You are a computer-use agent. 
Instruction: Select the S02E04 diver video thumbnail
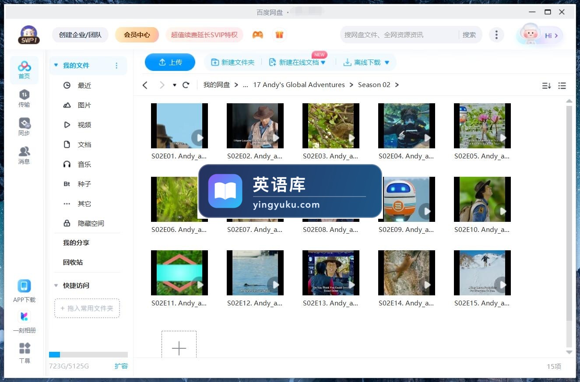click(407, 126)
